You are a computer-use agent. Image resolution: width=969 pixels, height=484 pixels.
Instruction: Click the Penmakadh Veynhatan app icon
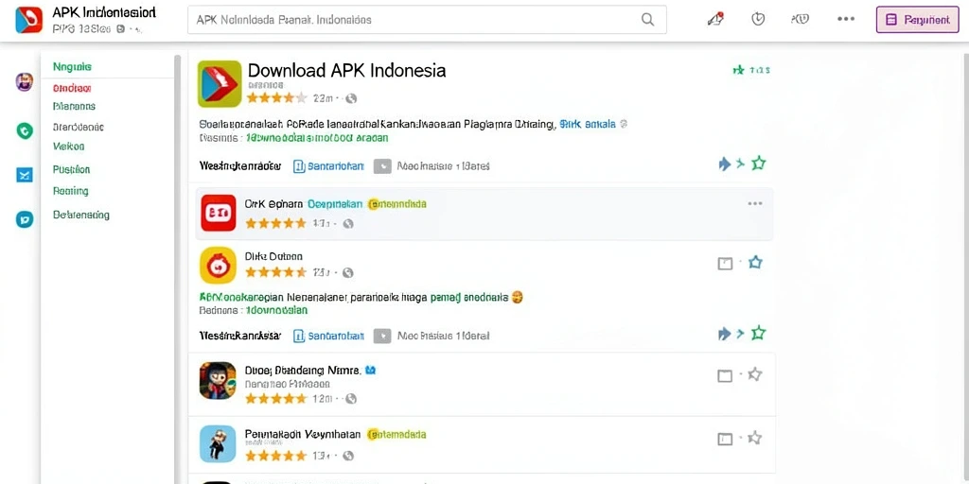pyautogui.click(x=218, y=444)
